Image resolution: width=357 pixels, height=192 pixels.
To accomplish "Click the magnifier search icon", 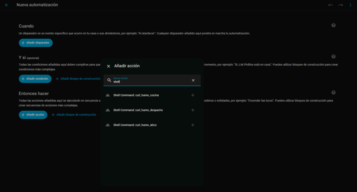I will tap(109, 80).
